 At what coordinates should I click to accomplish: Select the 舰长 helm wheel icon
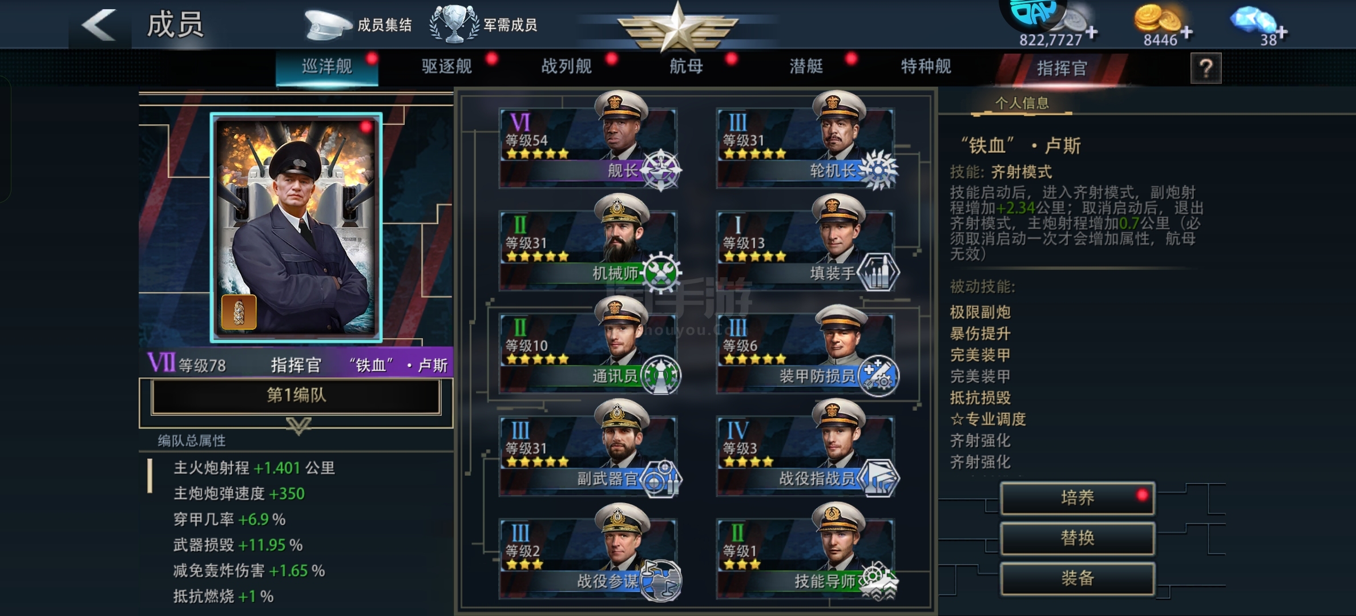(660, 169)
